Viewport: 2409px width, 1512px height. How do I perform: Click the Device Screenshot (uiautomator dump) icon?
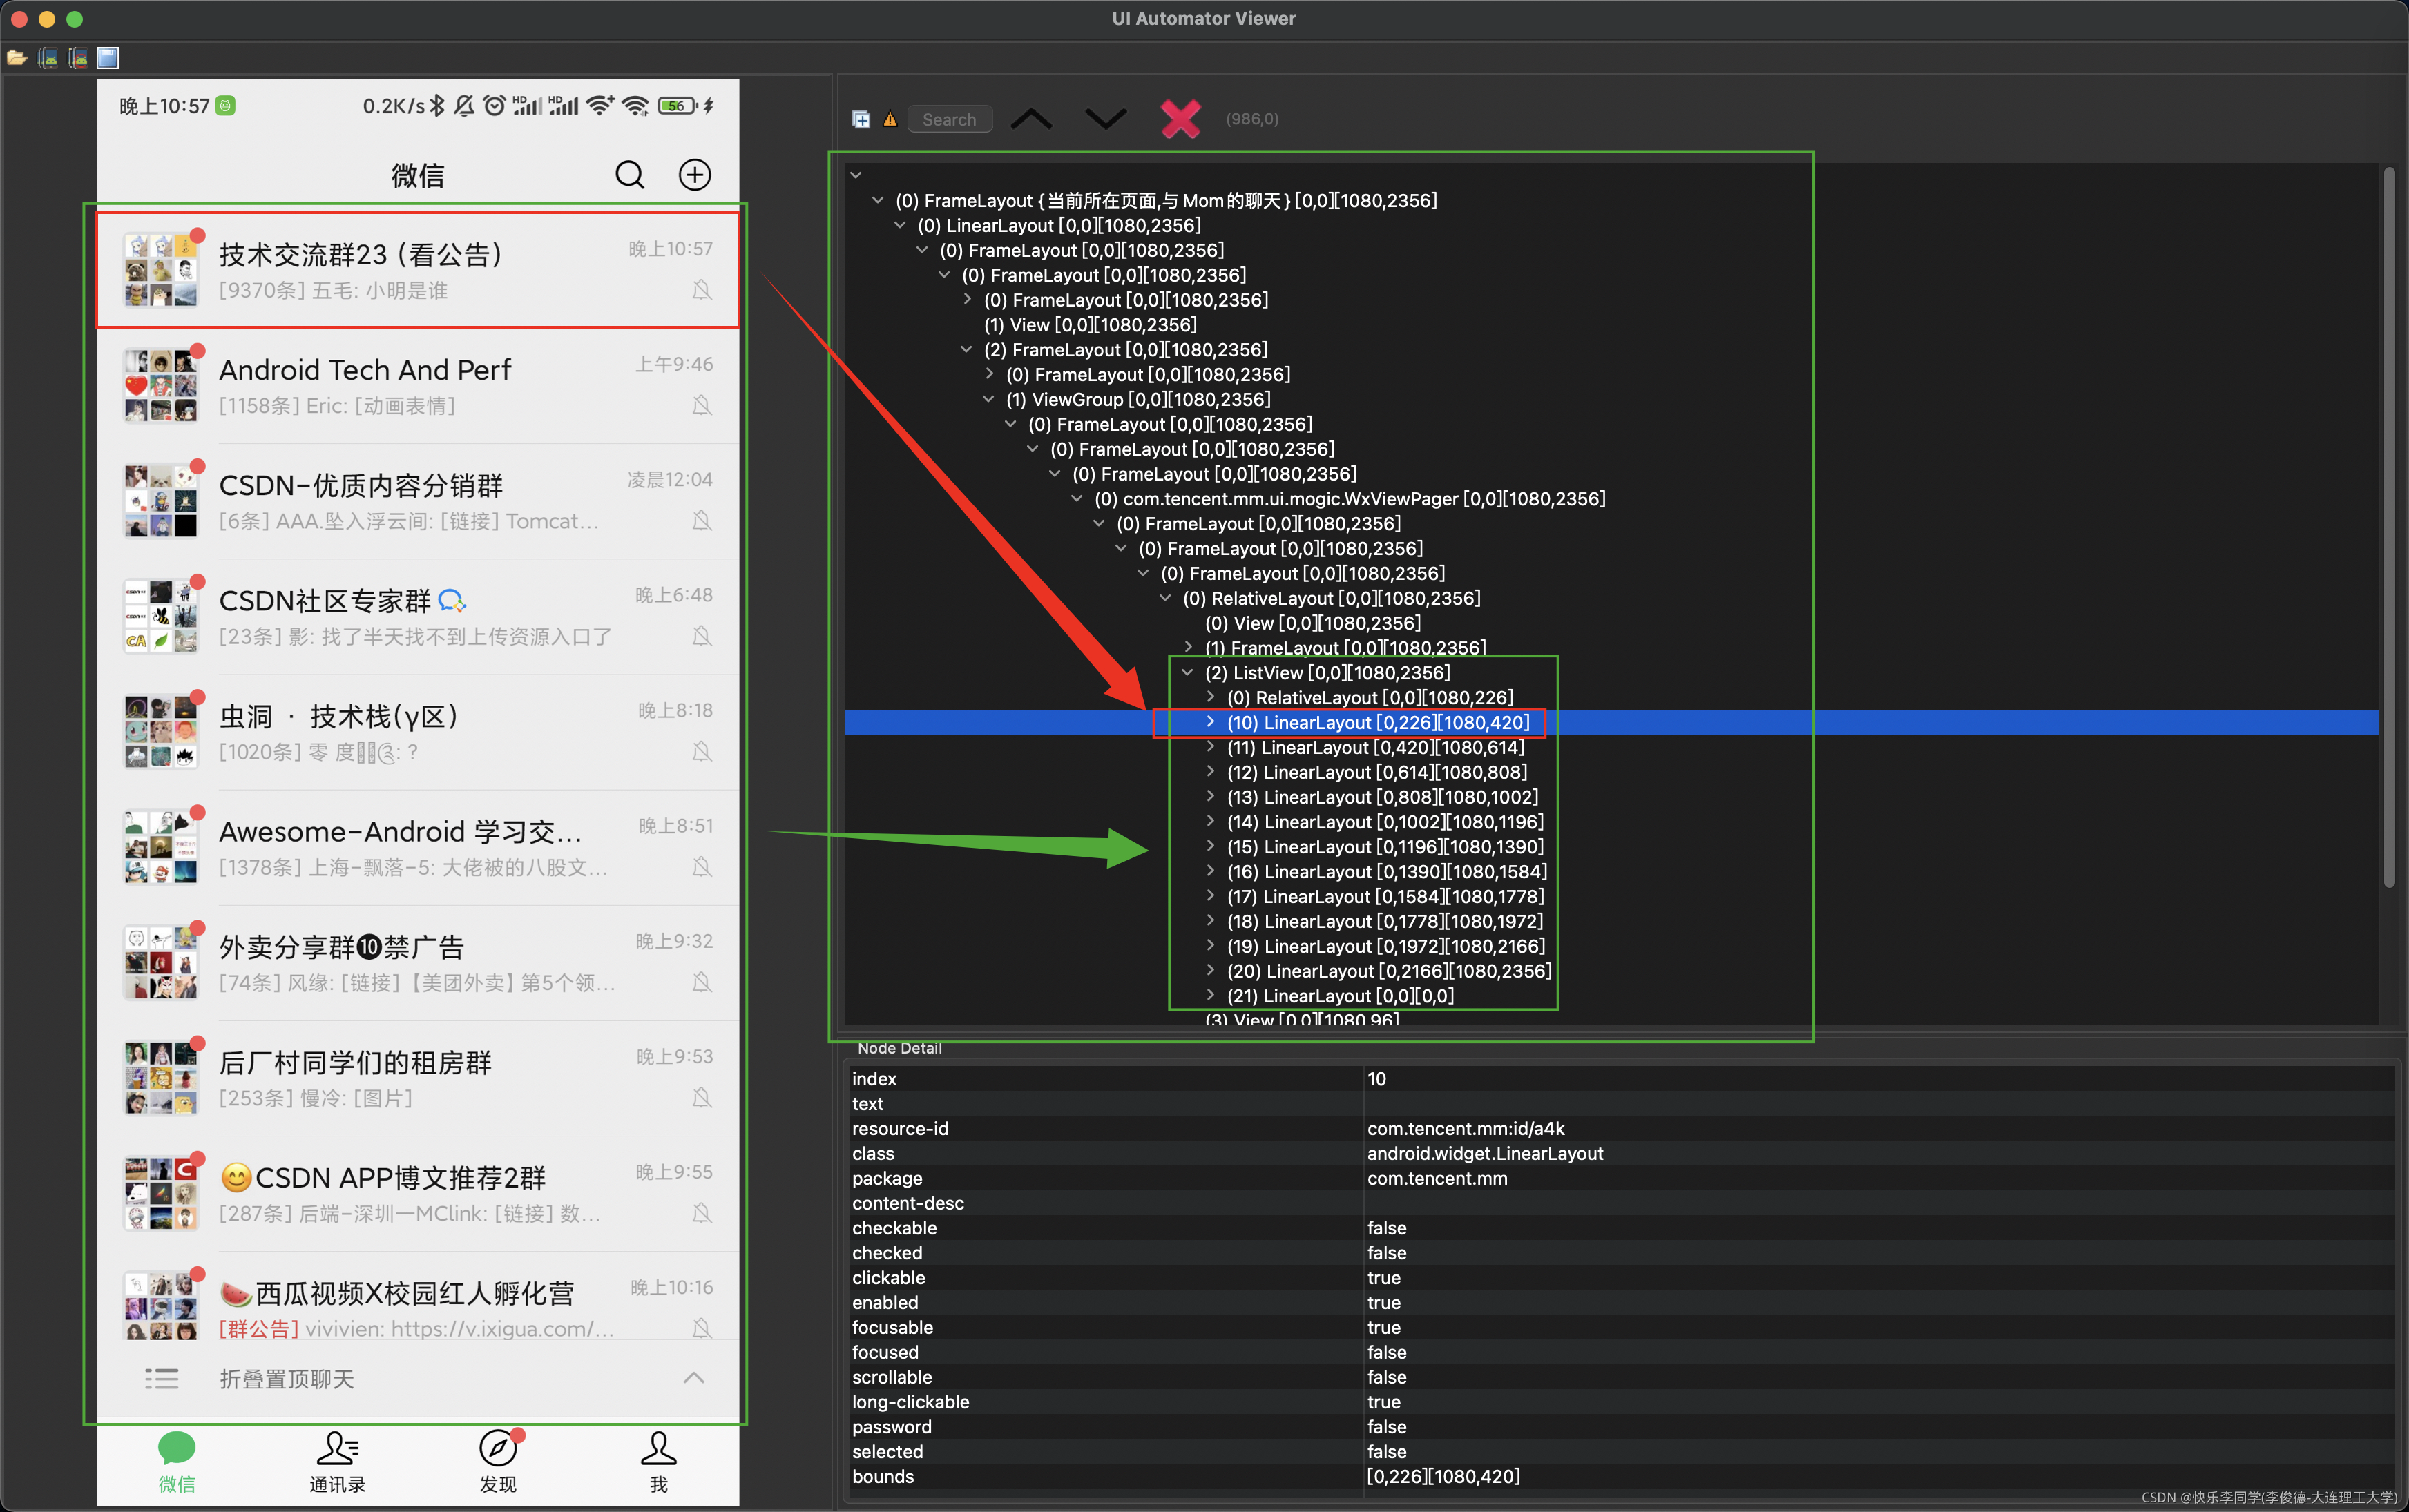[47, 58]
